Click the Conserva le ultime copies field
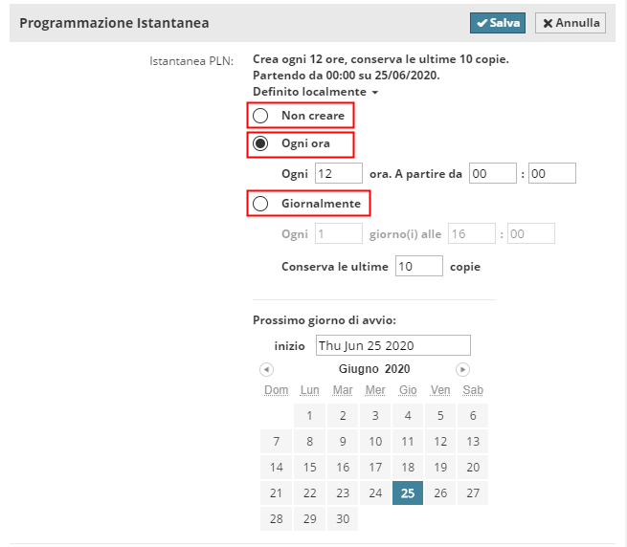 418,266
